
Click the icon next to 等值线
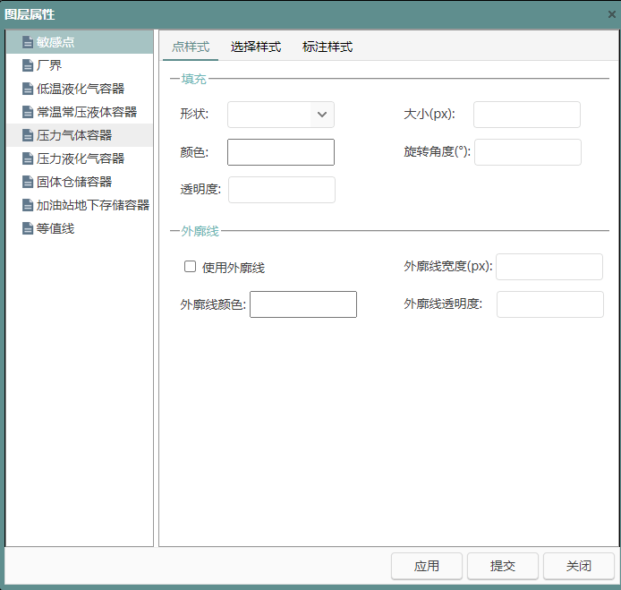coord(28,228)
